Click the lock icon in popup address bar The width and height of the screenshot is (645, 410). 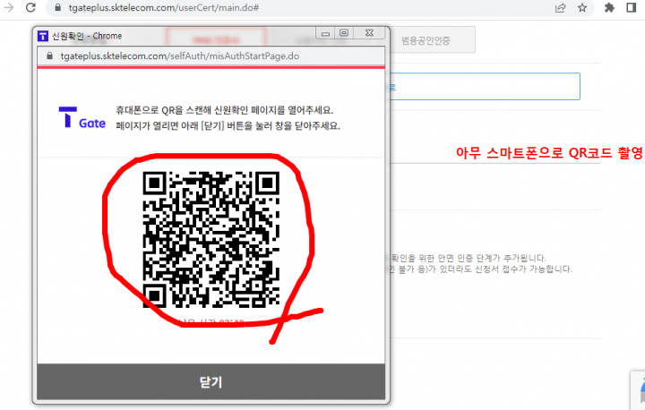(50, 56)
